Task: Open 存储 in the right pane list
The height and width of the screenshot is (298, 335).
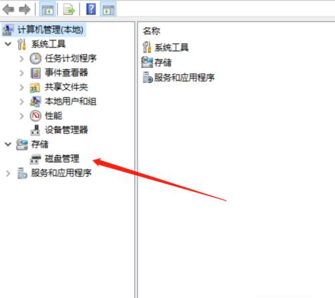Action: coord(163,62)
